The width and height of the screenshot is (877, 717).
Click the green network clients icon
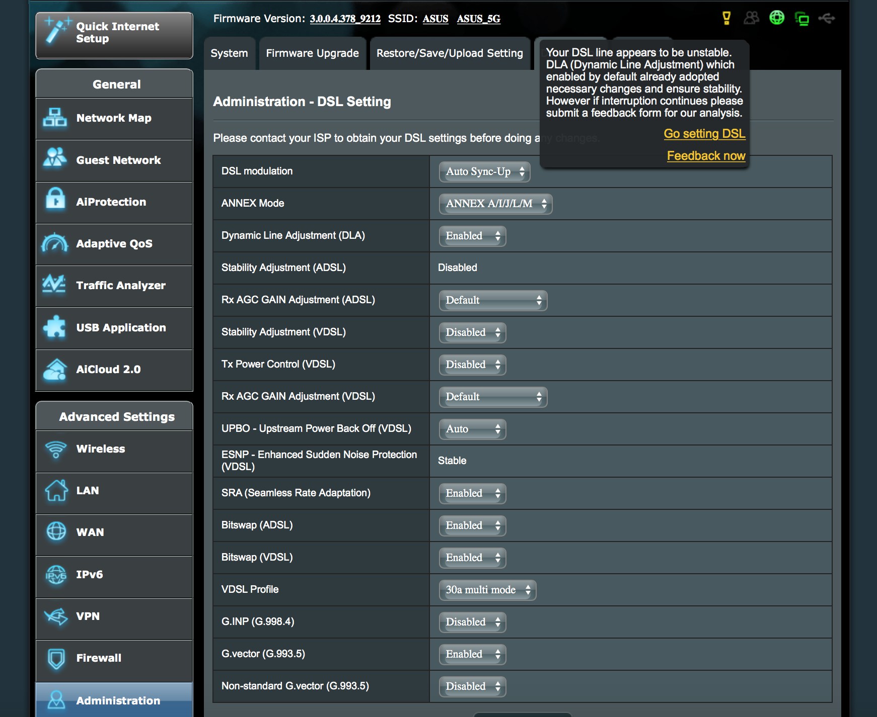(x=801, y=19)
